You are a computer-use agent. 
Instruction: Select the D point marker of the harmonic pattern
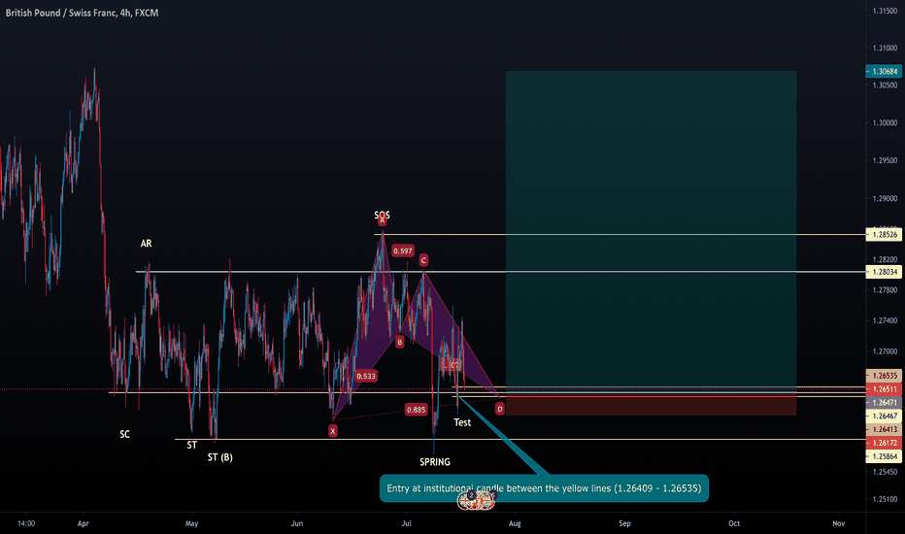[500, 409]
